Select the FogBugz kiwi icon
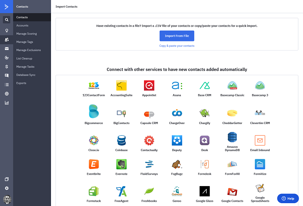The width and height of the screenshot is (303, 206). coord(177,164)
